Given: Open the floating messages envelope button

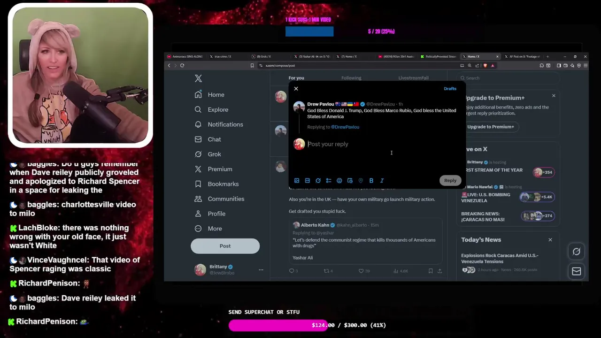Looking at the screenshot, I should point(576,271).
